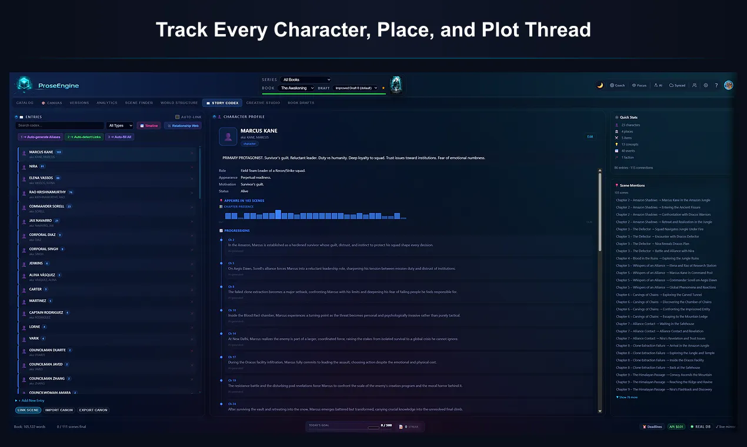Delete the Marcus Kane entry X icon

click(192, 154)
